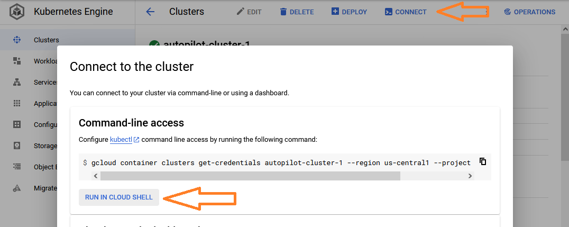Click the Object Browser sidebar icon
This screenshot has height=227, width=569.
tap(17, 167)
